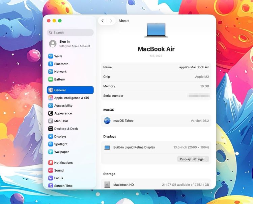The height and width of the screenshot is (204, 253).
Task: Click the General gear icon
Action: point(51,90)
